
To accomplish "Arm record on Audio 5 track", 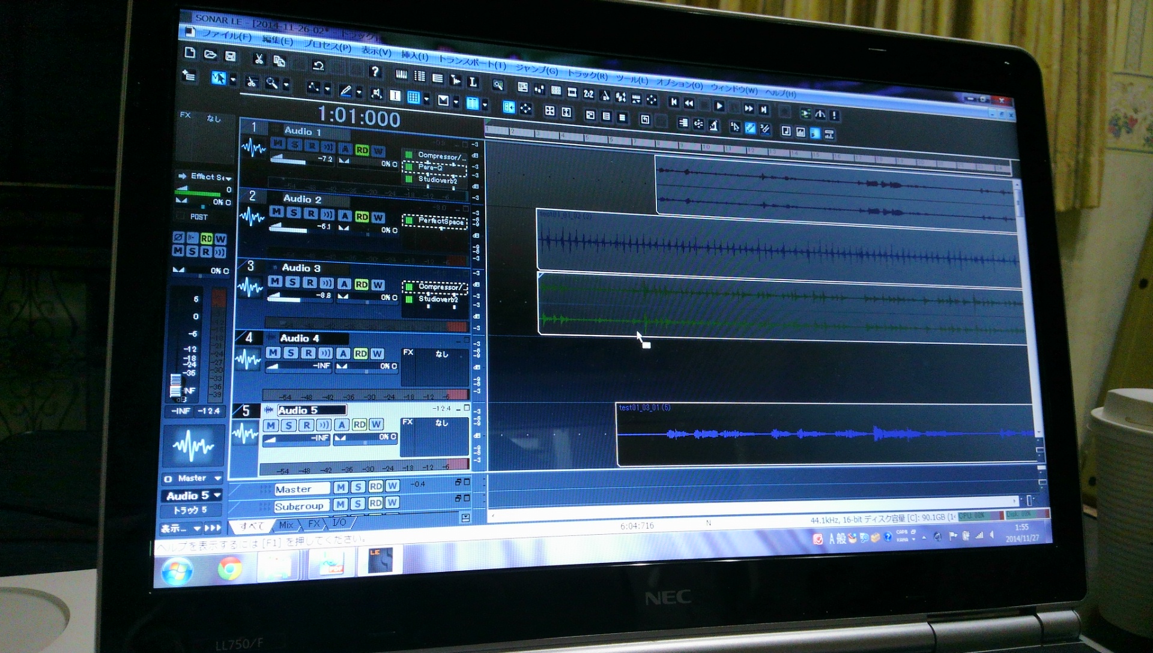I will tap(306, 425).
